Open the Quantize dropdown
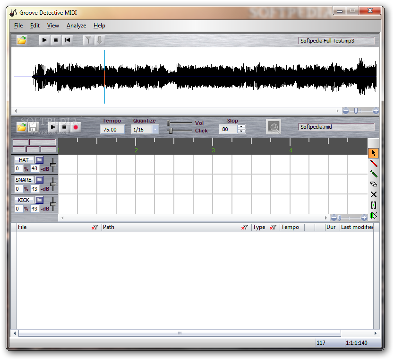This screenshot has width=394, height=360. 155,130
